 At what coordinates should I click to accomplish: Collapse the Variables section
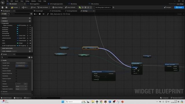point(1,21)
